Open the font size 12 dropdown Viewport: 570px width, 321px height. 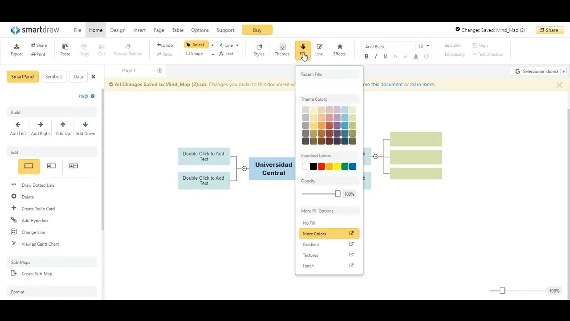tap(423, 46)
